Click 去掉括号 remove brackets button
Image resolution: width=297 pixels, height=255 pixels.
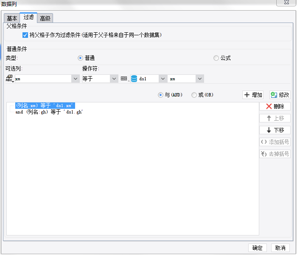(275, 154)
